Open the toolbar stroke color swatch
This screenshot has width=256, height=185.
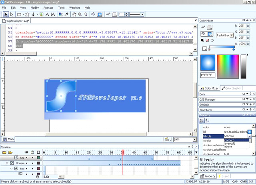[x=115, y=14]
